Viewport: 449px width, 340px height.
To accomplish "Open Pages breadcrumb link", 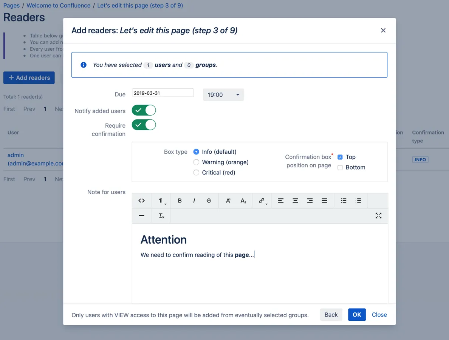I will (x=11, y=5).
